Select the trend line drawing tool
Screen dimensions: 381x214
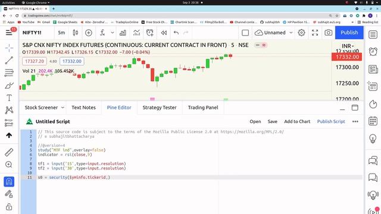(x=9, y=60)
